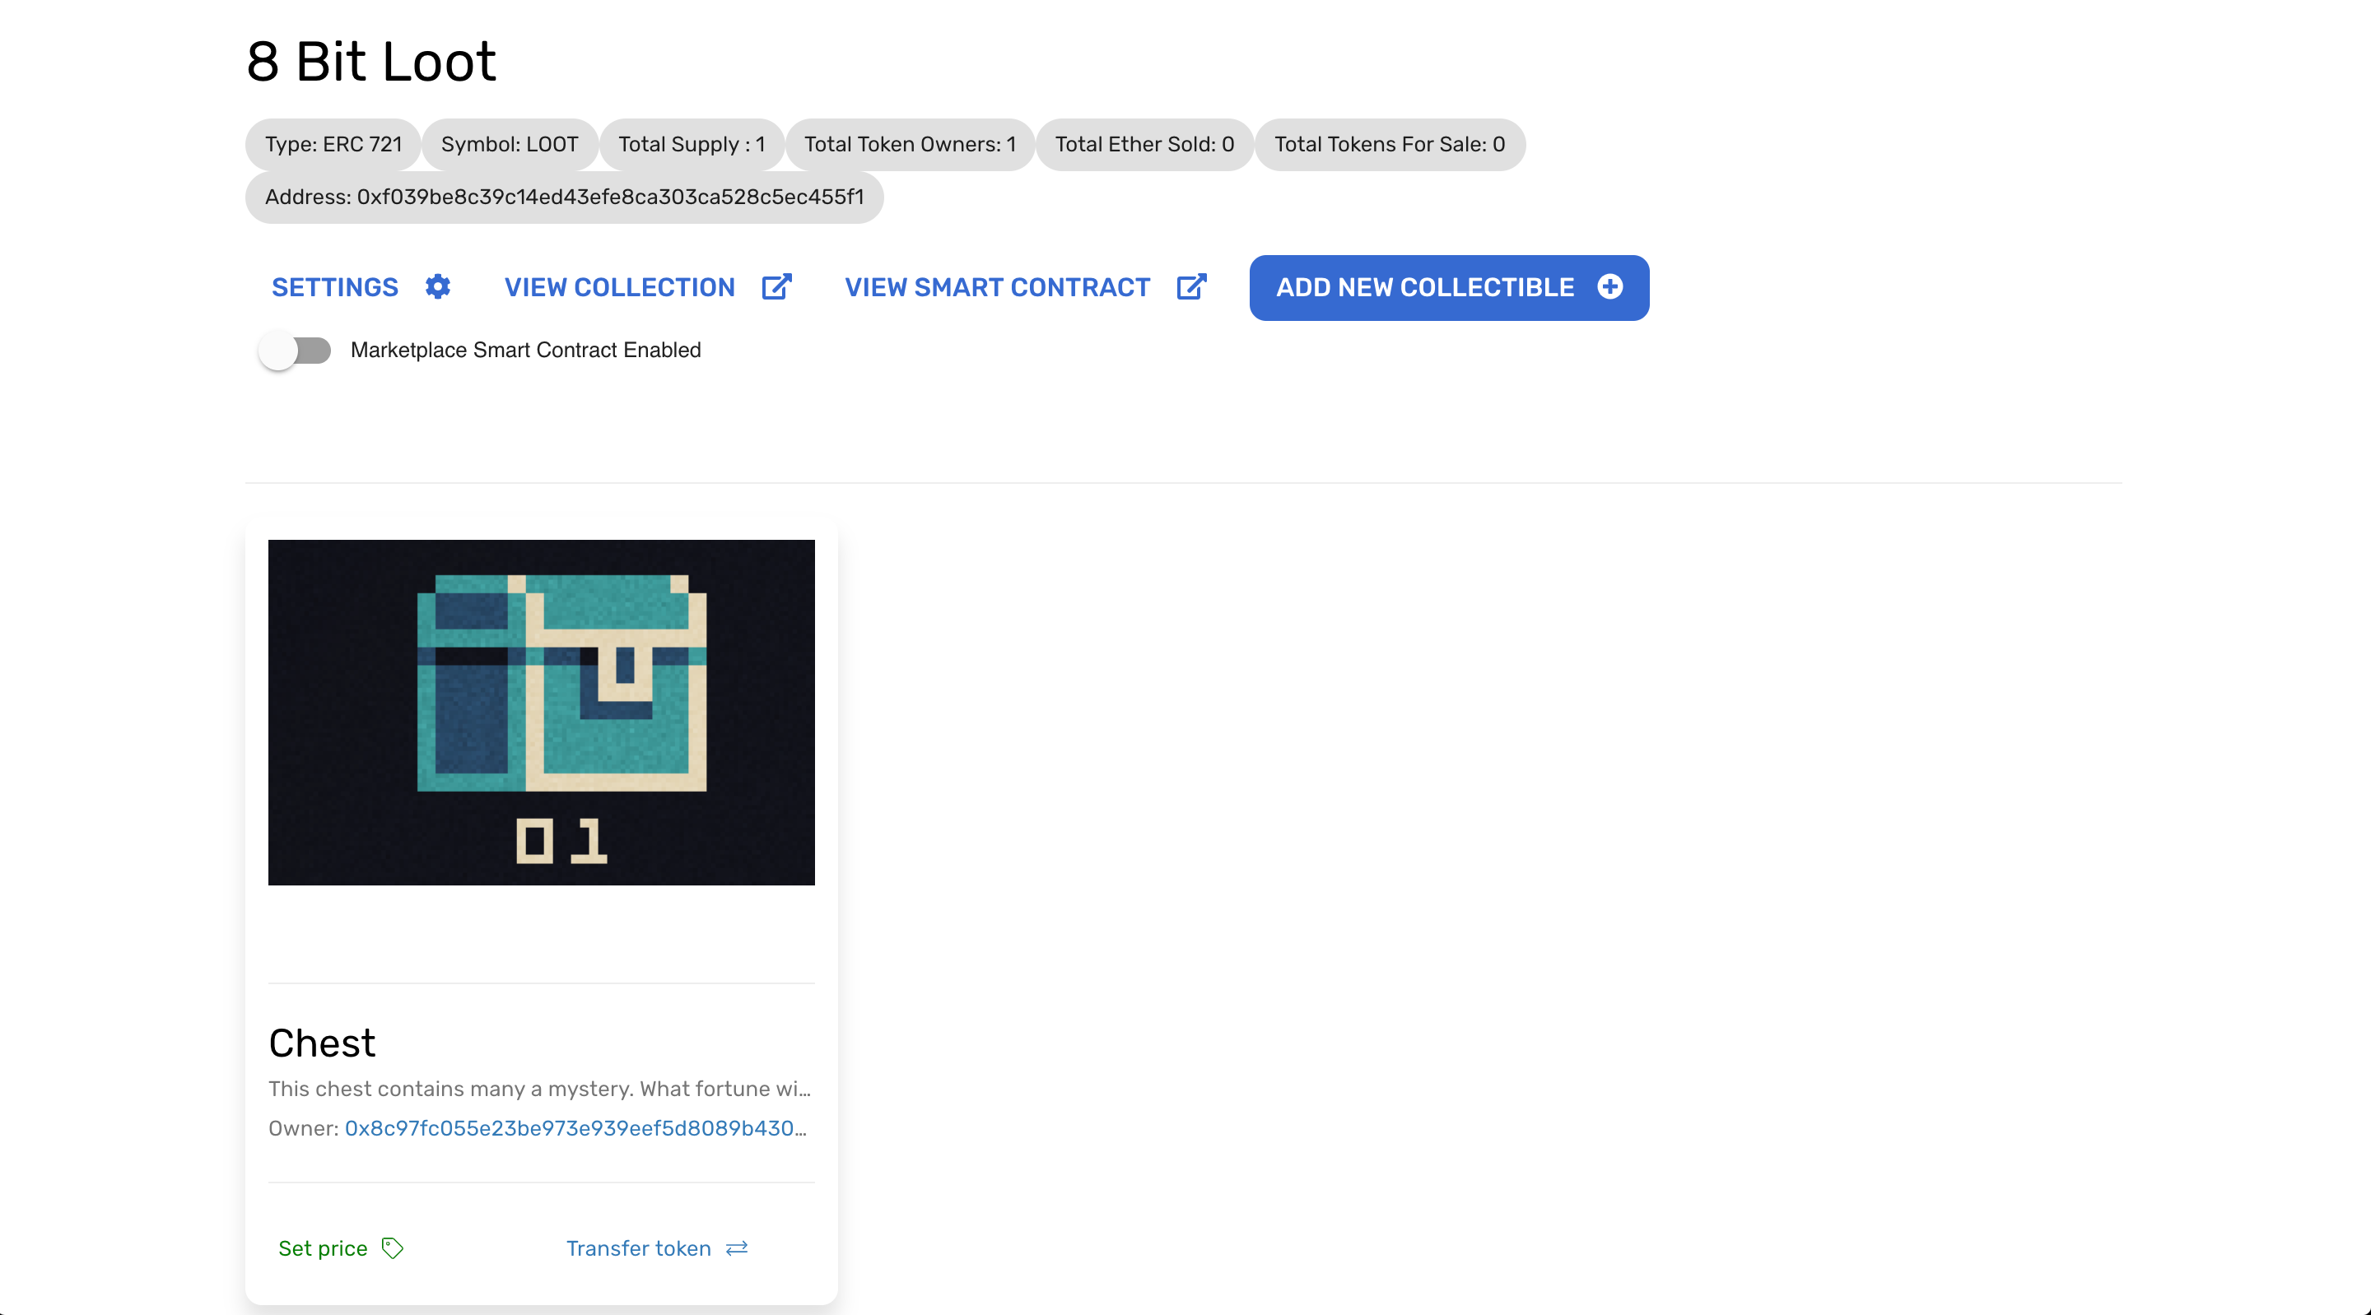
Task: Click the LOOT symbol badge icon
Action: pos(510,144)
